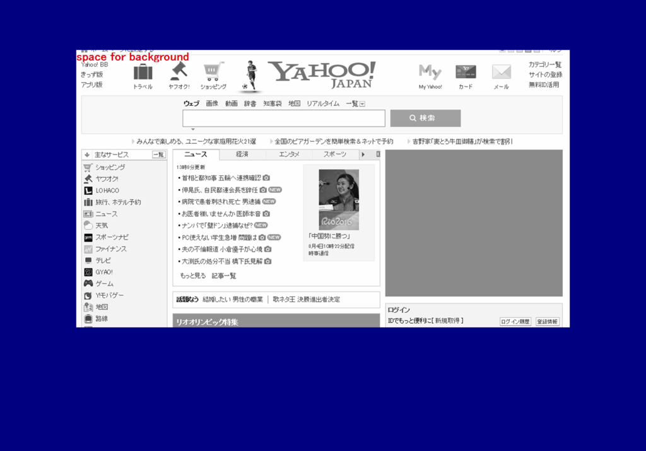Open headline 伸晃氏、自民都連会長を辞任
646x451 pixels.
tap(220, 190)
